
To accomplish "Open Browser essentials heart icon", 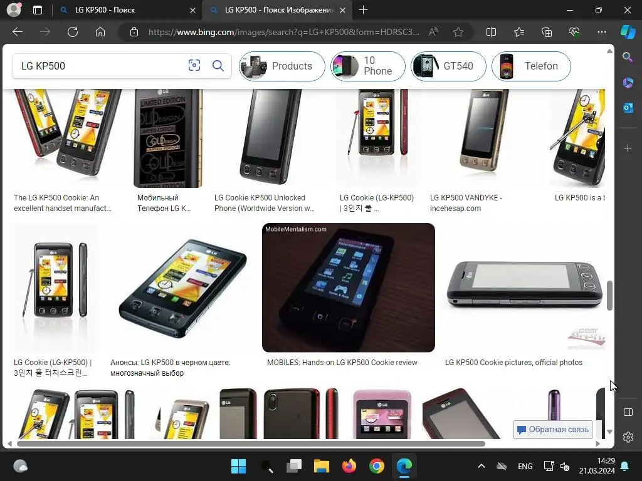I will [574, 32].
